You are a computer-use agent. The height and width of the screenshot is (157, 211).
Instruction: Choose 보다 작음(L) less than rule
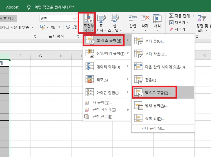(163, 54)
